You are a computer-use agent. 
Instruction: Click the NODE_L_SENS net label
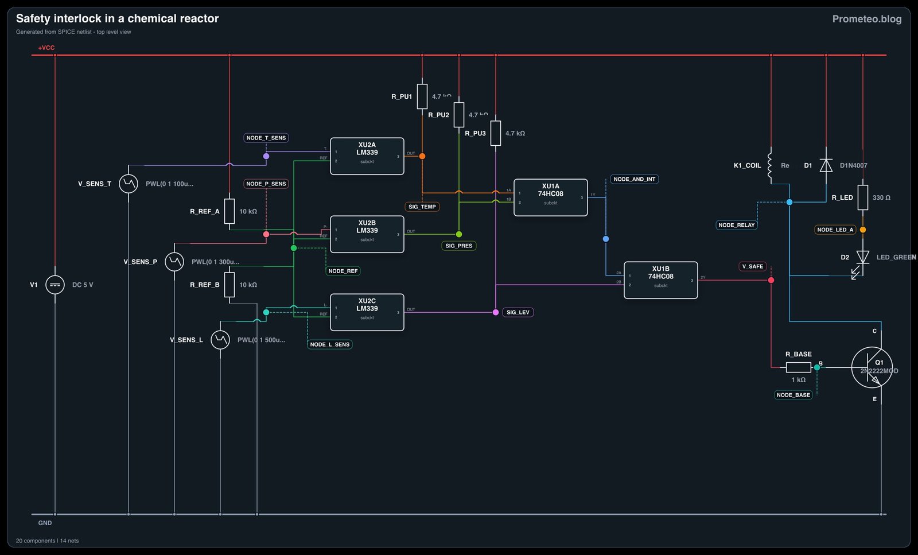(330, 344)
